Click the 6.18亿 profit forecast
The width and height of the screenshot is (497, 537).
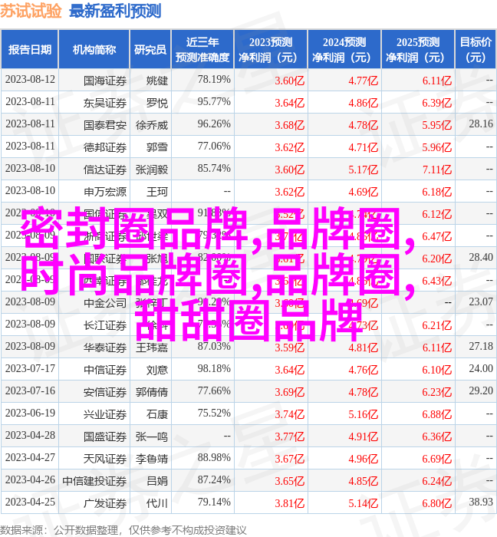tap(436, 192)
